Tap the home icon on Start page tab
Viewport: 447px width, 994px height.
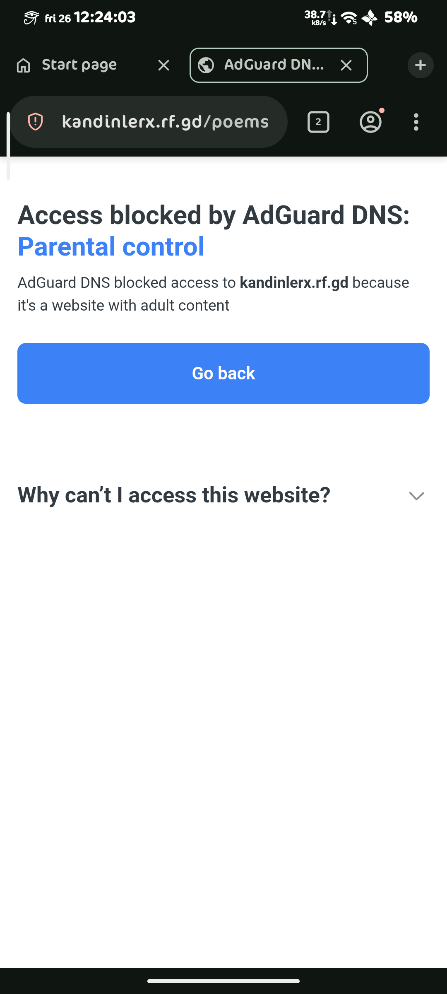(x=24, y=65)
